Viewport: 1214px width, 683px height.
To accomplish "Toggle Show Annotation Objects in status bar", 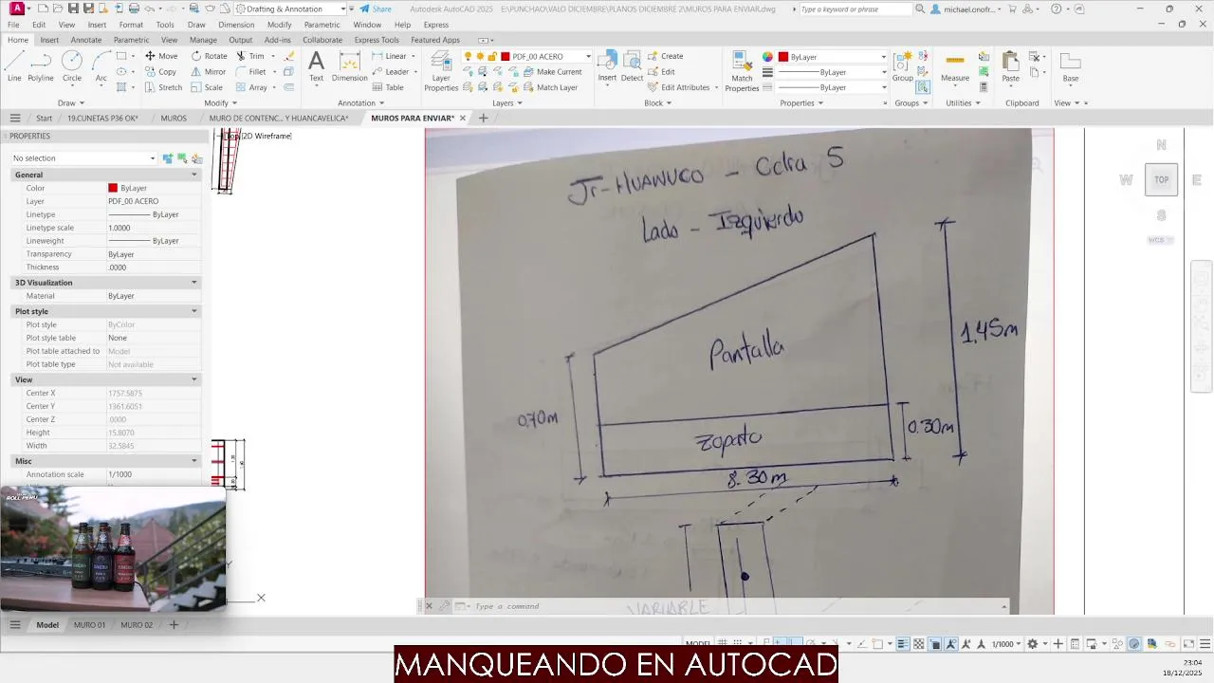I will click(x=951, y=644).
